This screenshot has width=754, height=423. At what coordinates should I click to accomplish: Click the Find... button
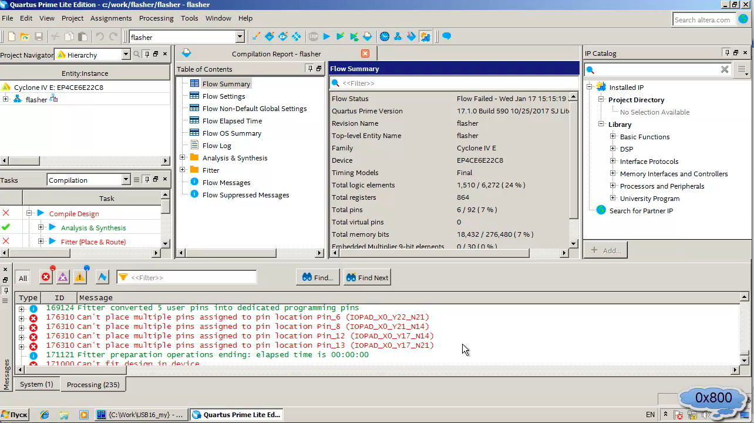(x=318, y=277)
